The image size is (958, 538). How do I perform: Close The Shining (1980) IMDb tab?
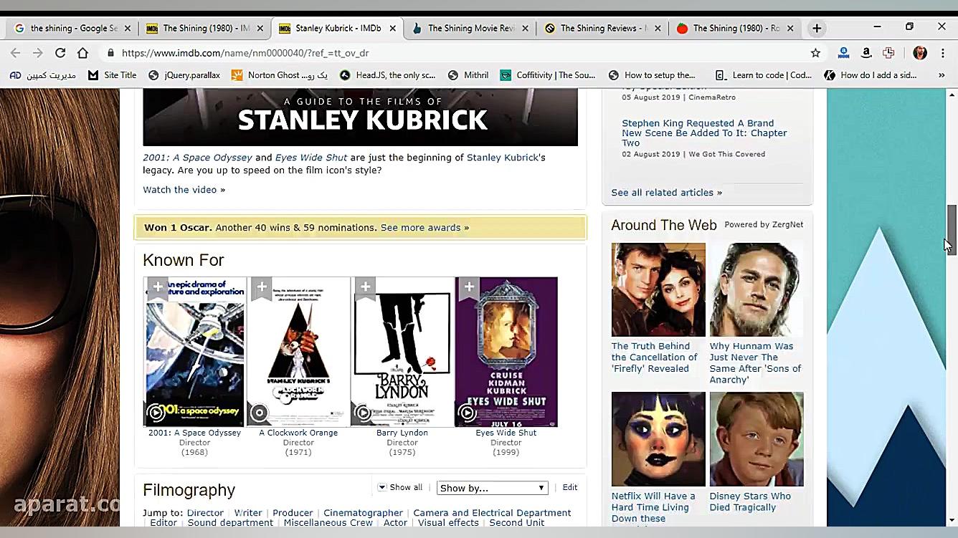tap(260, 29)
